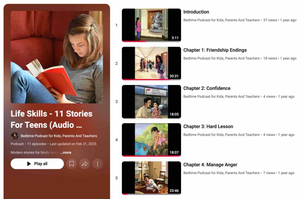
Task: Click the Chapter 4: Manage Anger title
Action: click(210, 165)
